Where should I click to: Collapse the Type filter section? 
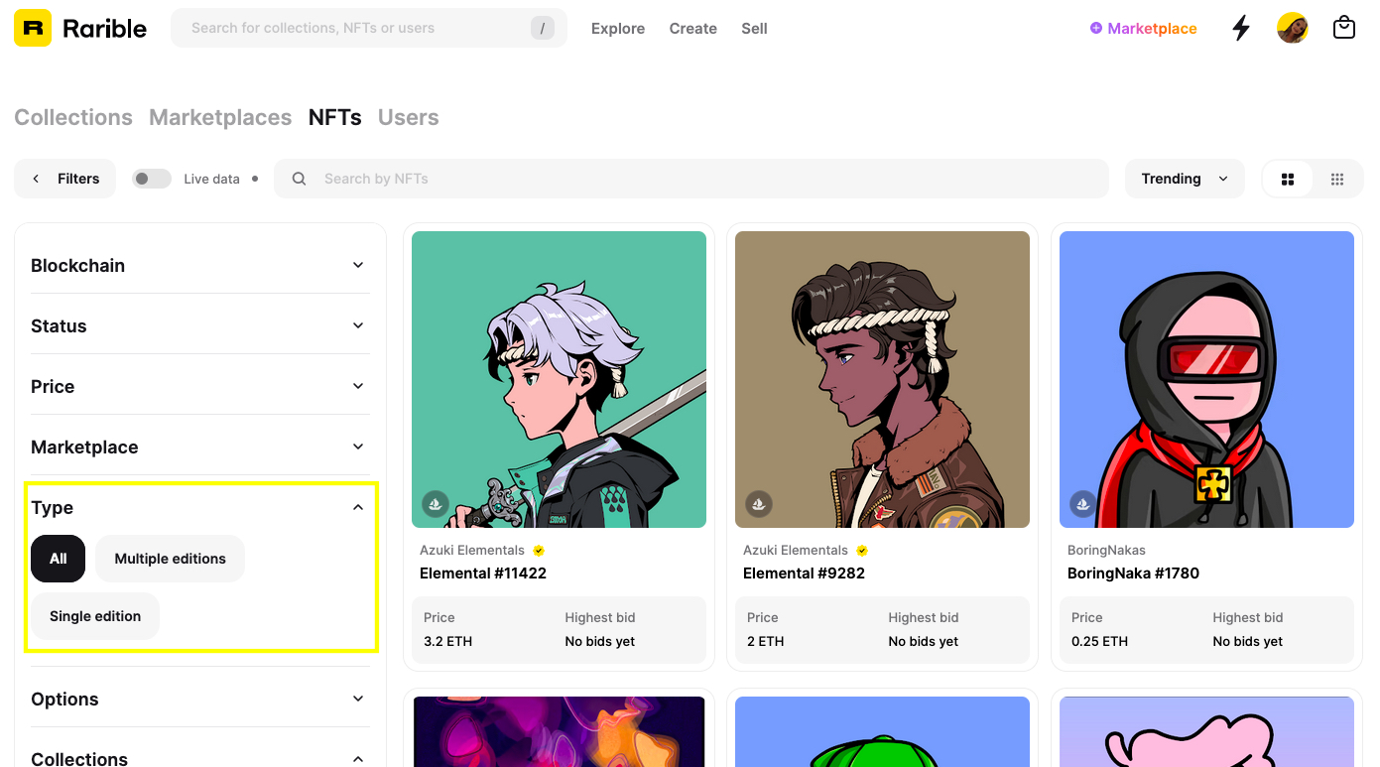(x=200, y=507)
